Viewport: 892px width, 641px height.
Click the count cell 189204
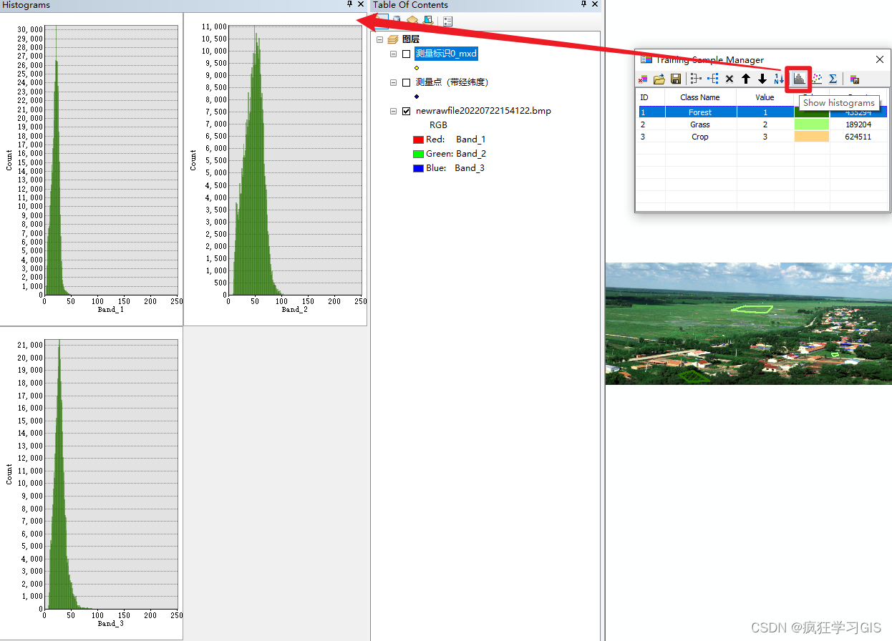pos(858,124)
